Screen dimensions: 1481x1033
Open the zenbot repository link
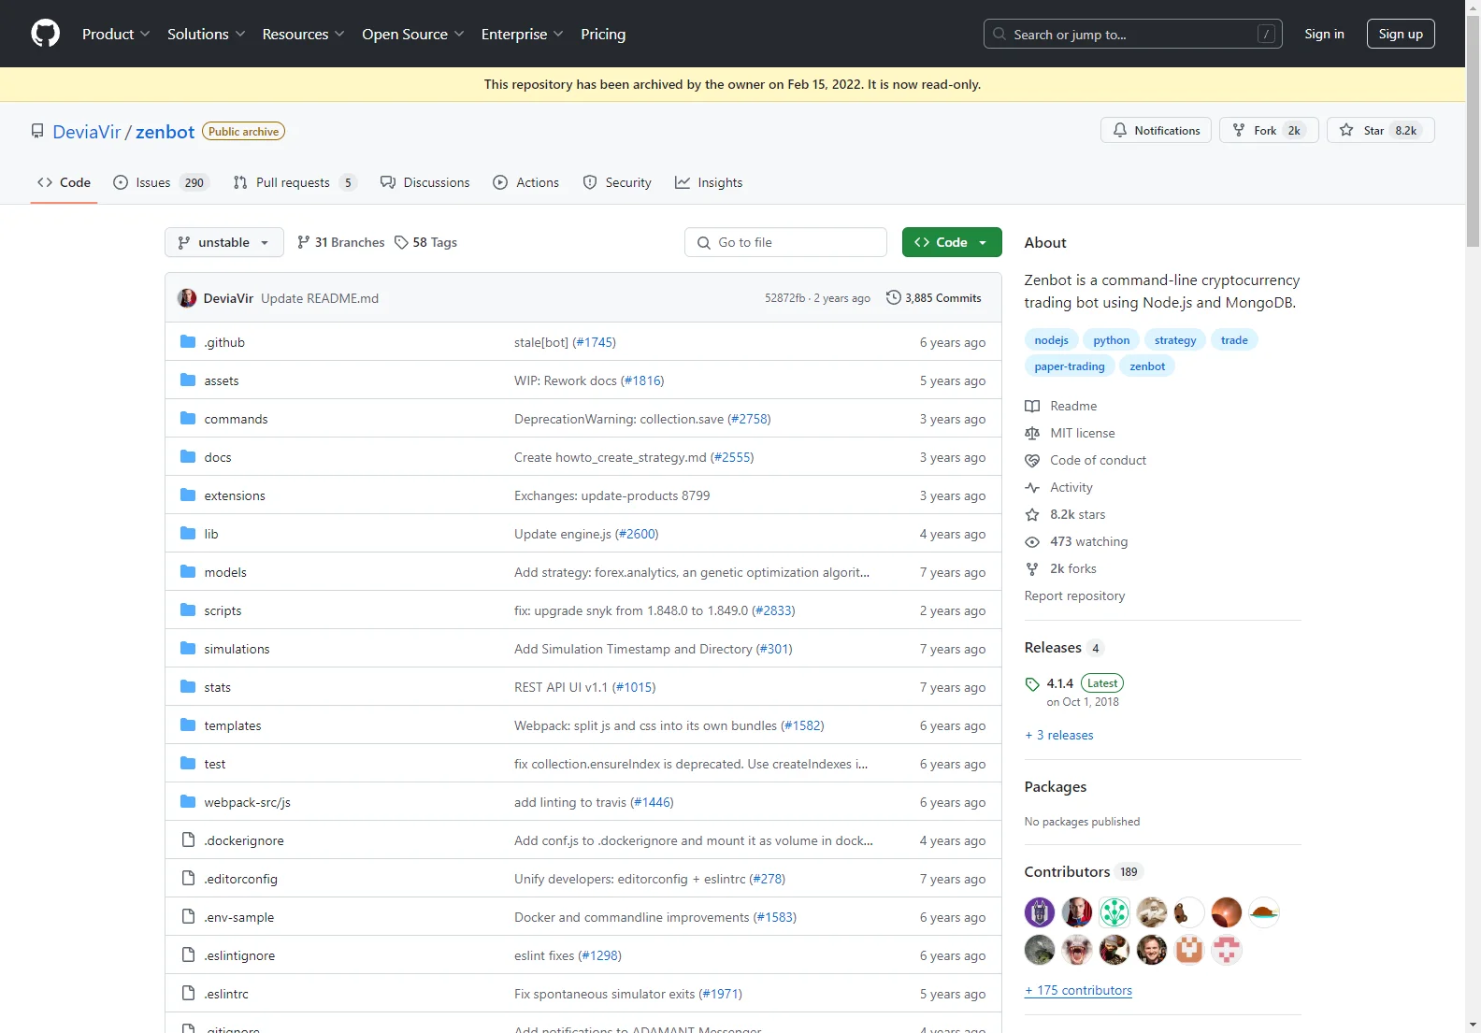pos(165,132)
